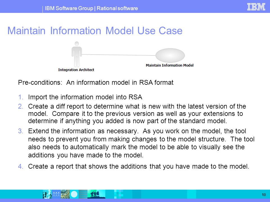
Task: Click 'Create a report that shows the additions'
Action: click(139, 166)
